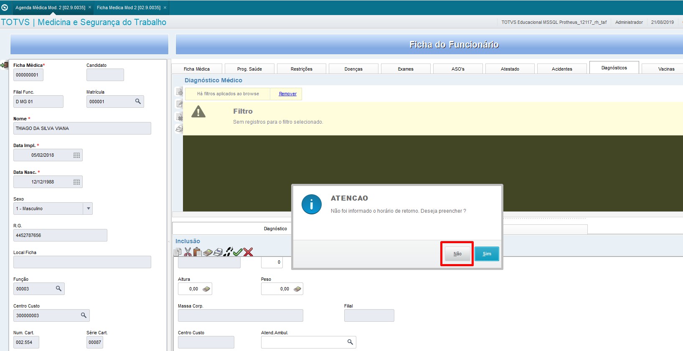Click the exit door icon beside Ficha Médica
The height and width of the screenshot is (351, 683).
(5, 65)
